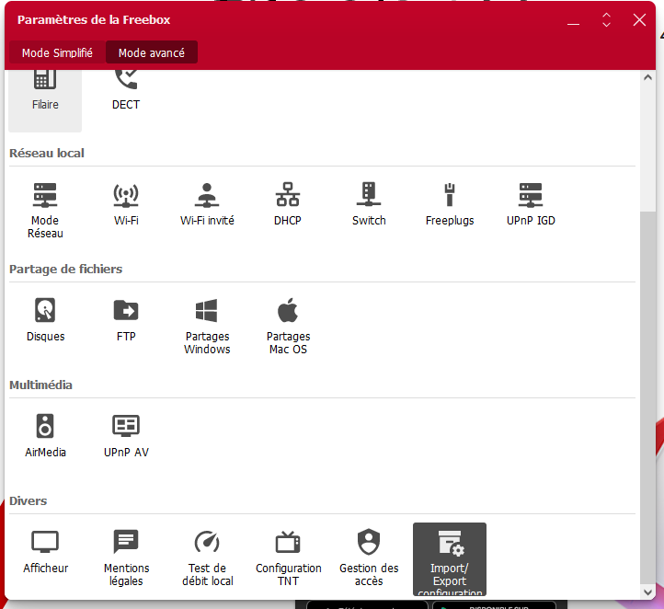This screenshot has width=664, height=609.
Task: Open Freeplugs settings
Action: 450,203
